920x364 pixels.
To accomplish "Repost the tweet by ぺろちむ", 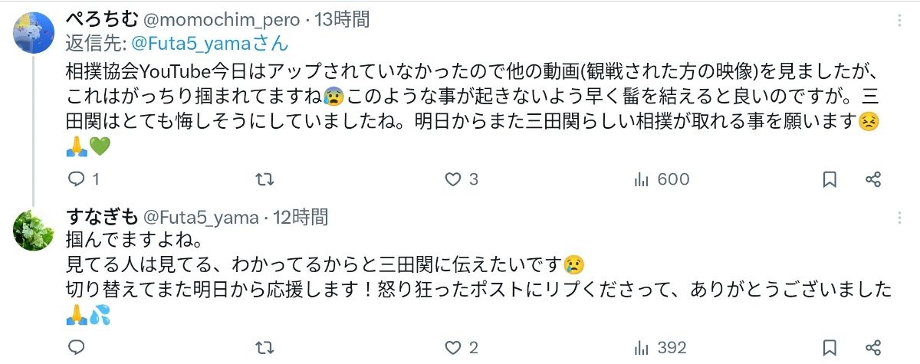I will click(264, 179).
